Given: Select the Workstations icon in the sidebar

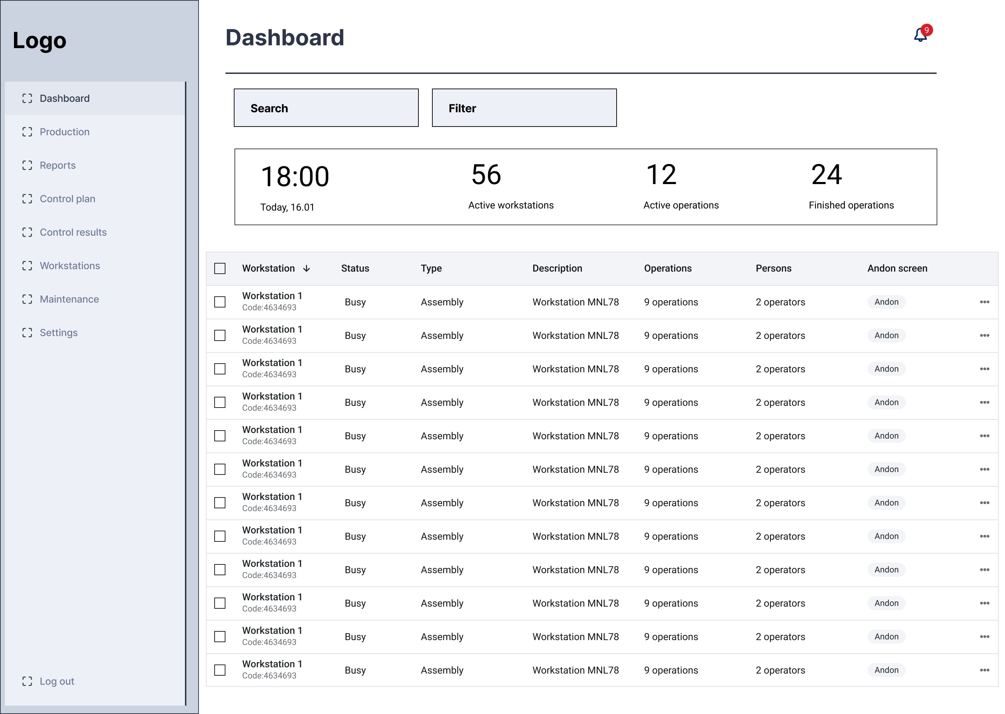Looking at the screenshot, I should point(27,266).
